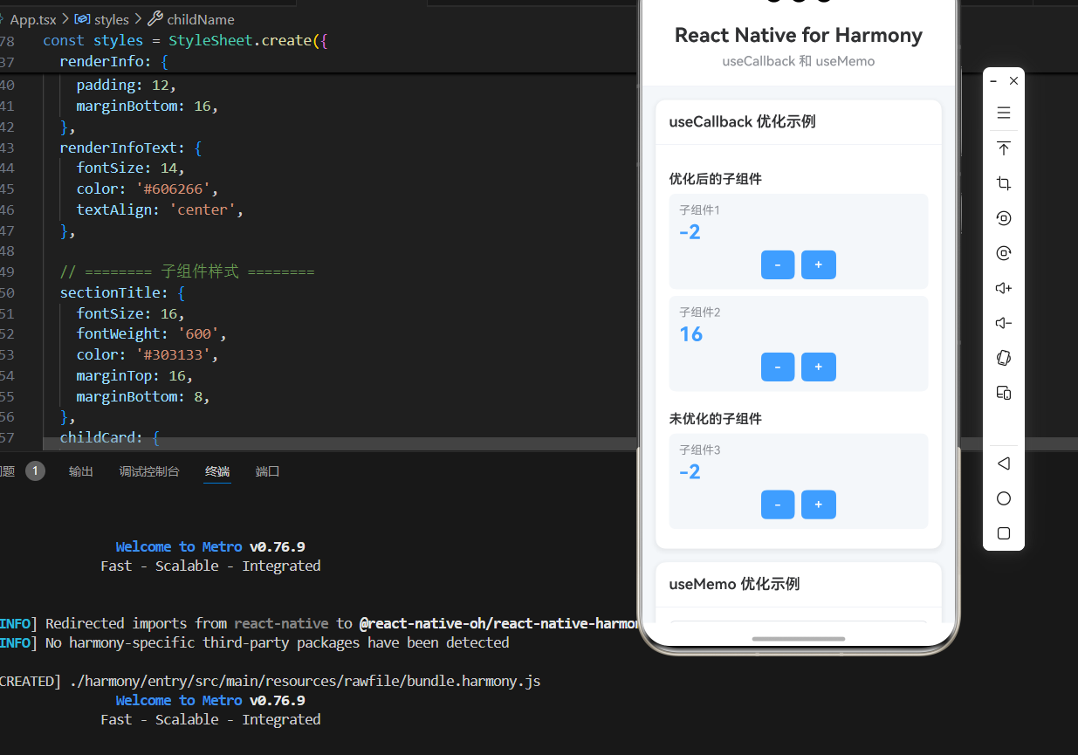This screenshot has height=755, width=1078.
Task: Open the multi-device screen icon
Action: coord(1004,393)
